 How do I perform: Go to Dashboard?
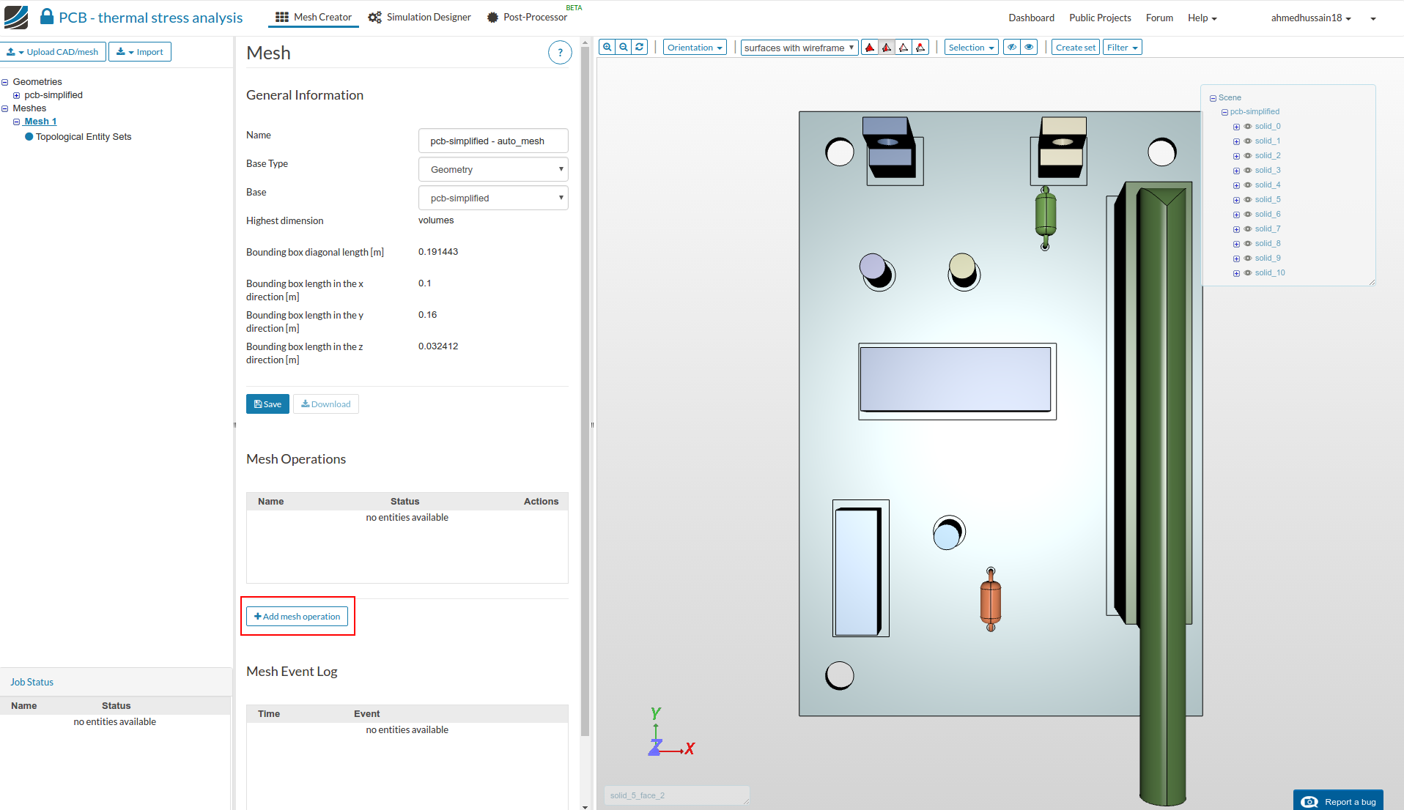1031,18
